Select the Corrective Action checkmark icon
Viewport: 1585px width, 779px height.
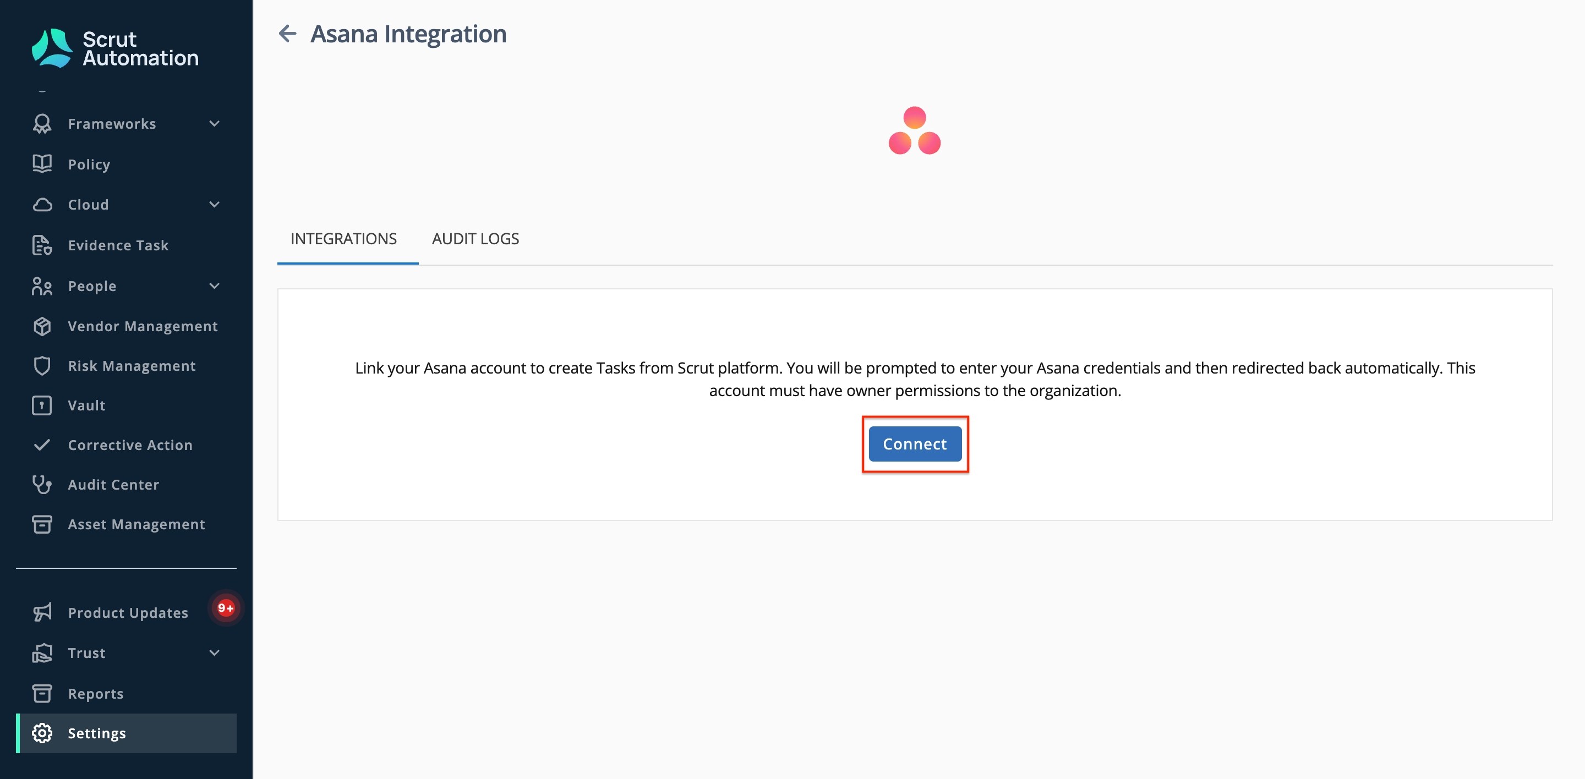[41, 445]
